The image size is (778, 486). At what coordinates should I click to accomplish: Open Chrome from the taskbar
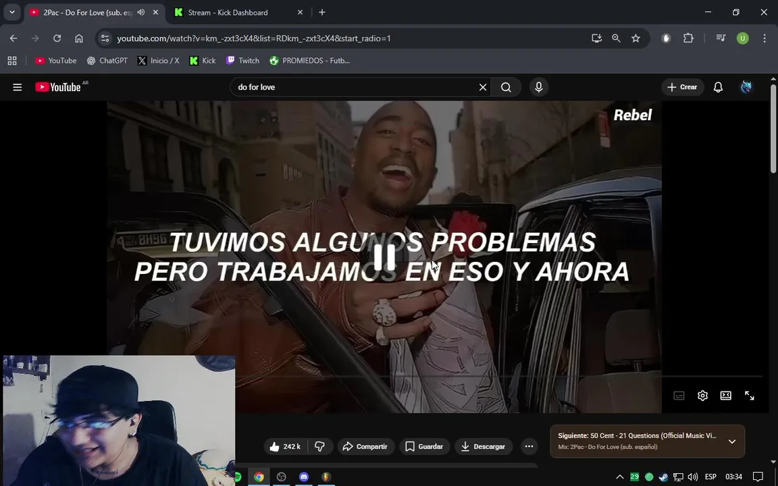(x=259, y=477)
